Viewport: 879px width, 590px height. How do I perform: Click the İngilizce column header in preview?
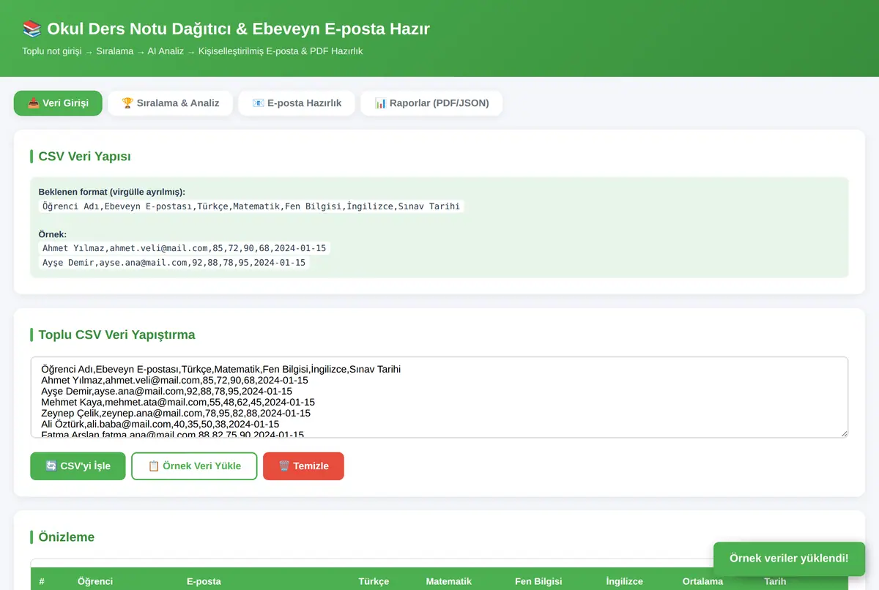tap(624, 581)
